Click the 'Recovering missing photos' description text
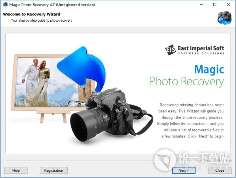The height and width of the screenshot is (178, 236). [191, 120]
